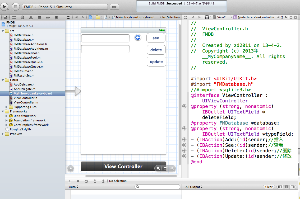Show the document outline disclosure button
The width and height of the screenshot is (300, 199).
(x=71, y=168)
